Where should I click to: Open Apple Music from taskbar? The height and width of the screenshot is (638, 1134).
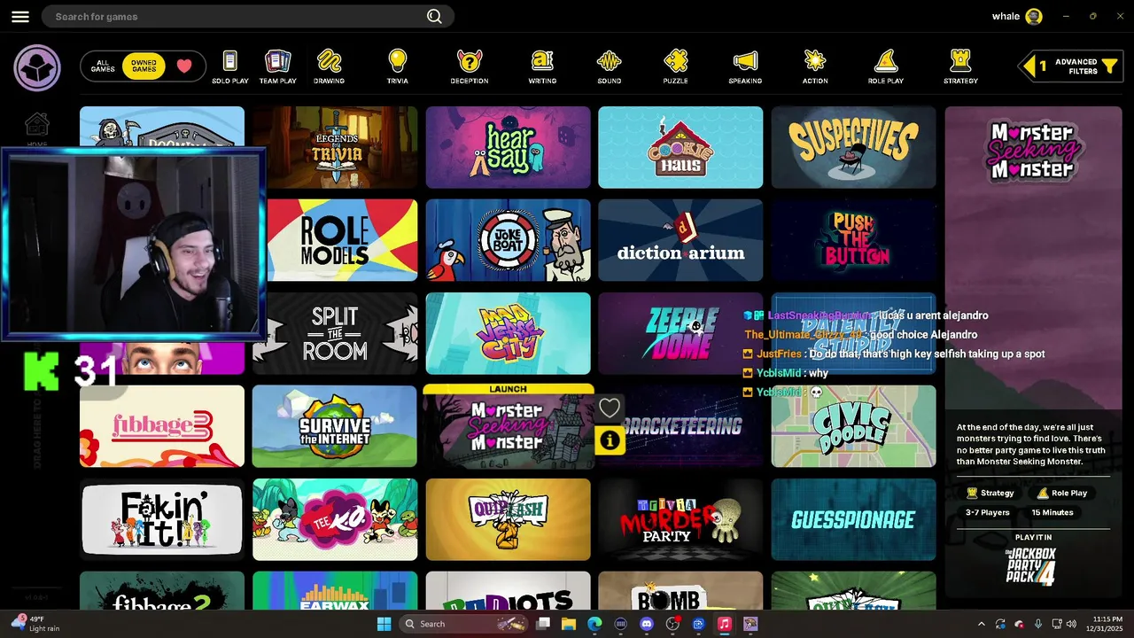[724, 624]
